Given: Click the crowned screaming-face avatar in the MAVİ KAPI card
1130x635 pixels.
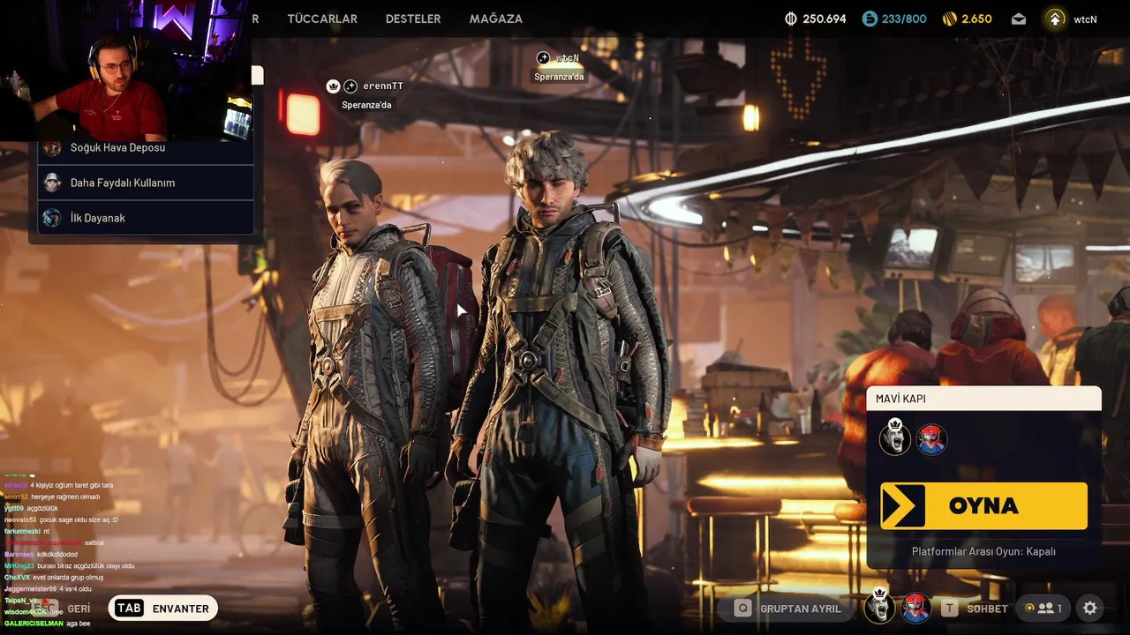Looking at the screenshot, I should [895, 437].
